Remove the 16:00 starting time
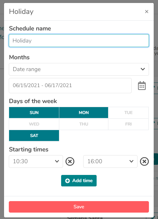The image size is (158, 219). point(144,161)
